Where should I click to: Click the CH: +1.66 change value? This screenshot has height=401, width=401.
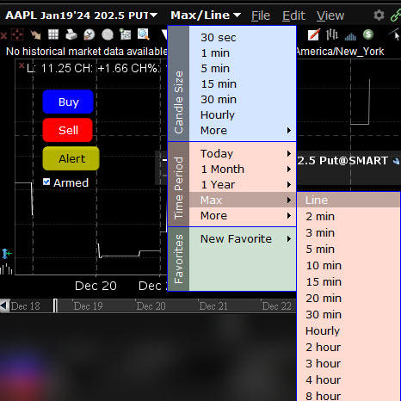[x=101, y=68]
